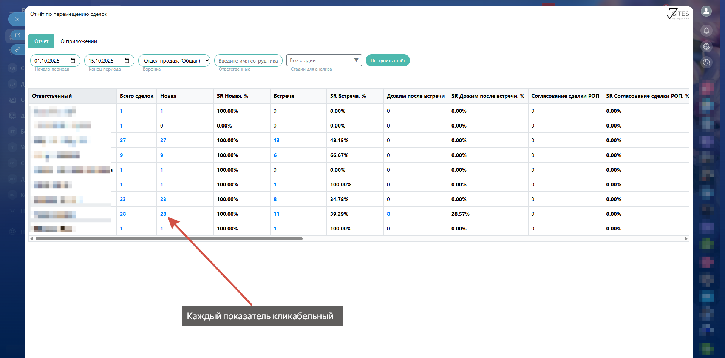Open the 13 deals link in 'Встреча' column
Viewport: 725px width, 358px height.
(277, 140)
